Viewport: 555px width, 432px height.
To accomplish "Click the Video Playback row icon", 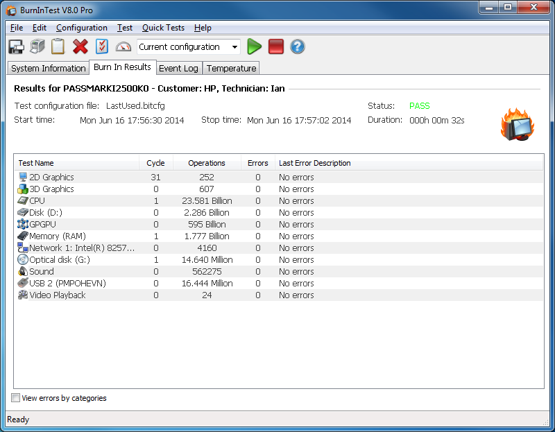I will pos(23,295).
